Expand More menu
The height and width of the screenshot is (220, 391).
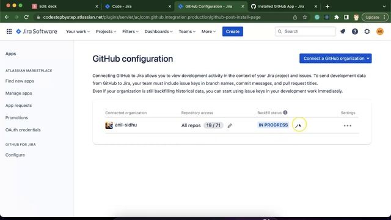208,31
